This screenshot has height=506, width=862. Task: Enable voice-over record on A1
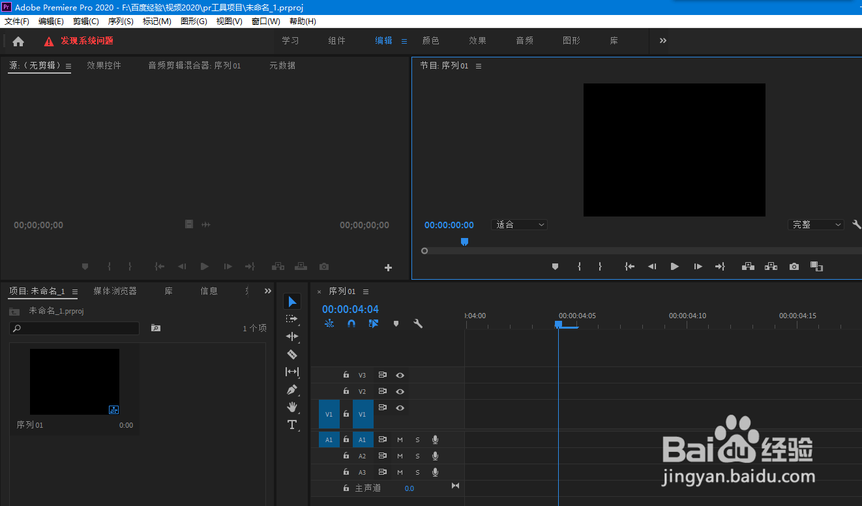click(435, 439)
